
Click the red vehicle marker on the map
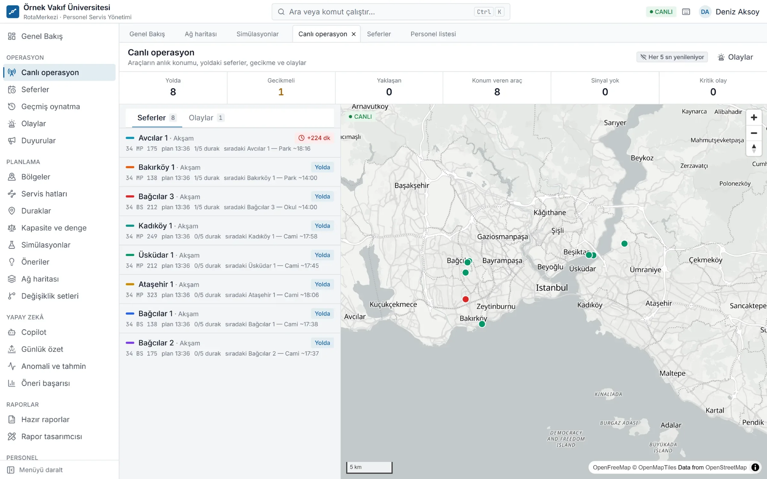466,299
